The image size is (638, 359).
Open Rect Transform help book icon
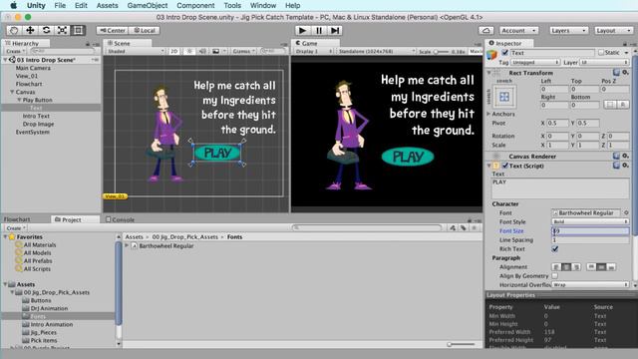point(616,73)
